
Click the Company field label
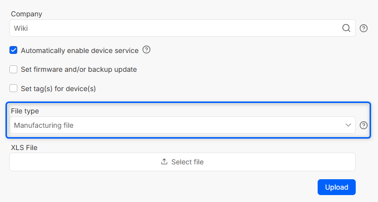pos(26,14)
